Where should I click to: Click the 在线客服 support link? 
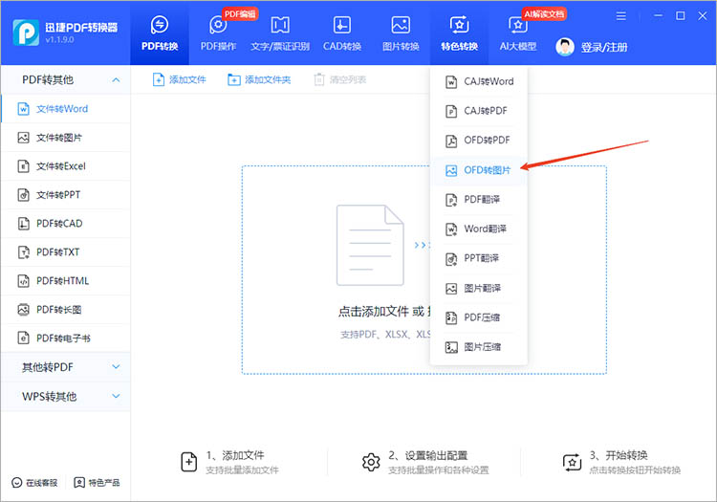point(34,483)
